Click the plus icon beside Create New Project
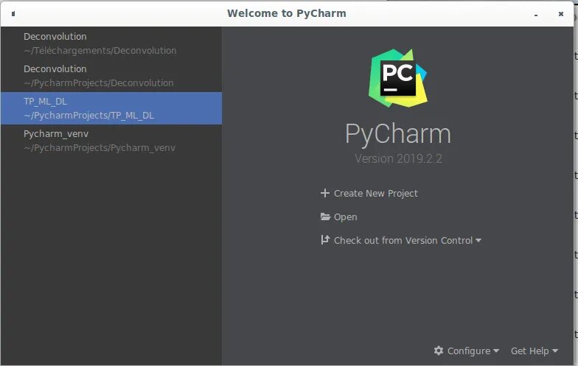 pyautogui.click(x=324, y=193)
